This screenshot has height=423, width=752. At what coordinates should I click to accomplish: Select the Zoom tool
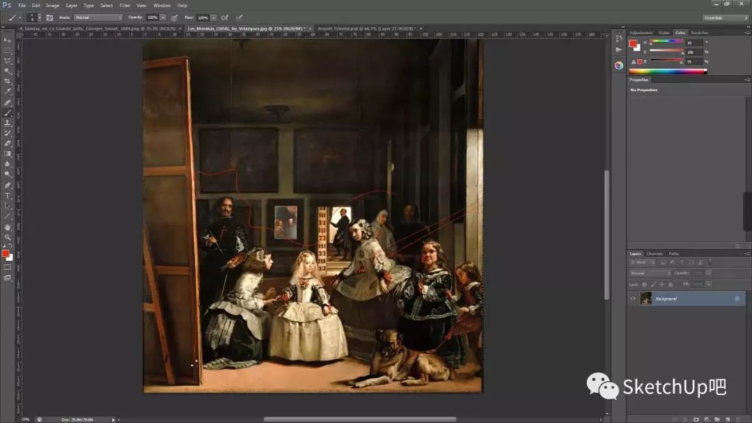click(7, 237)
